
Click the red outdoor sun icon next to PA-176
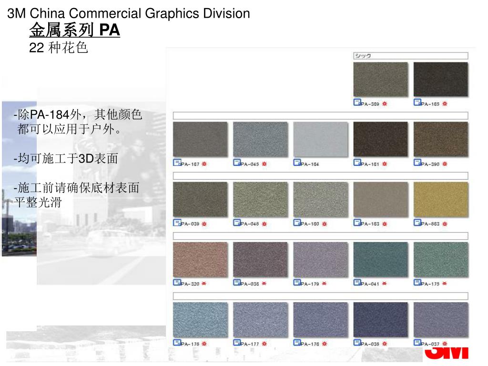tap(204, 344)
